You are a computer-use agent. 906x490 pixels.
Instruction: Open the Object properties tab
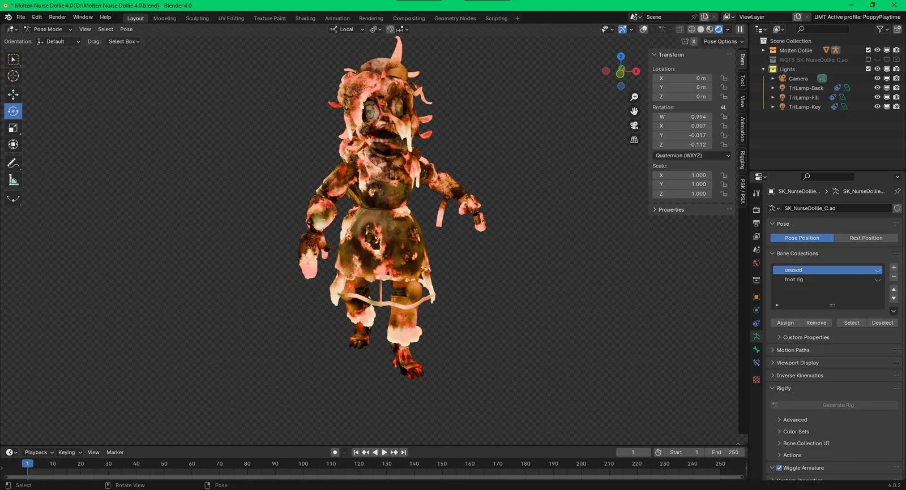757,296
